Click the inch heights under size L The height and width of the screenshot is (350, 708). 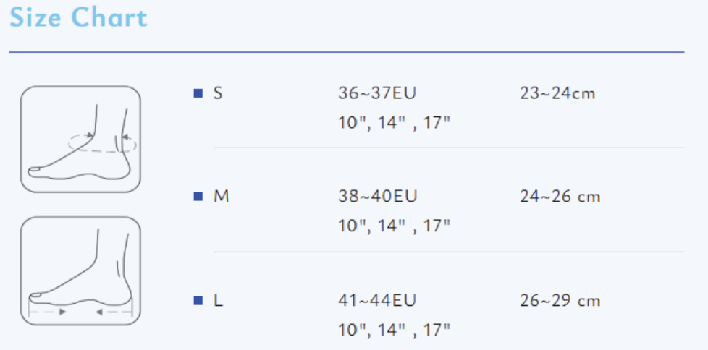click(x=395, y=329)
